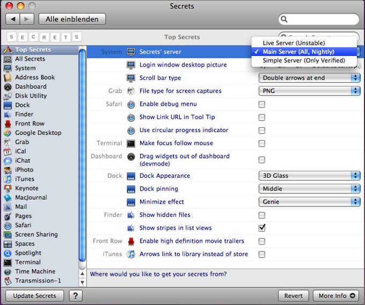365x305 pixels.
Task: Choose System icon in sidebar list
Action: [x=8, y=68]
